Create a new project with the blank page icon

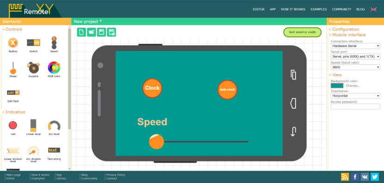coord(82,32)
